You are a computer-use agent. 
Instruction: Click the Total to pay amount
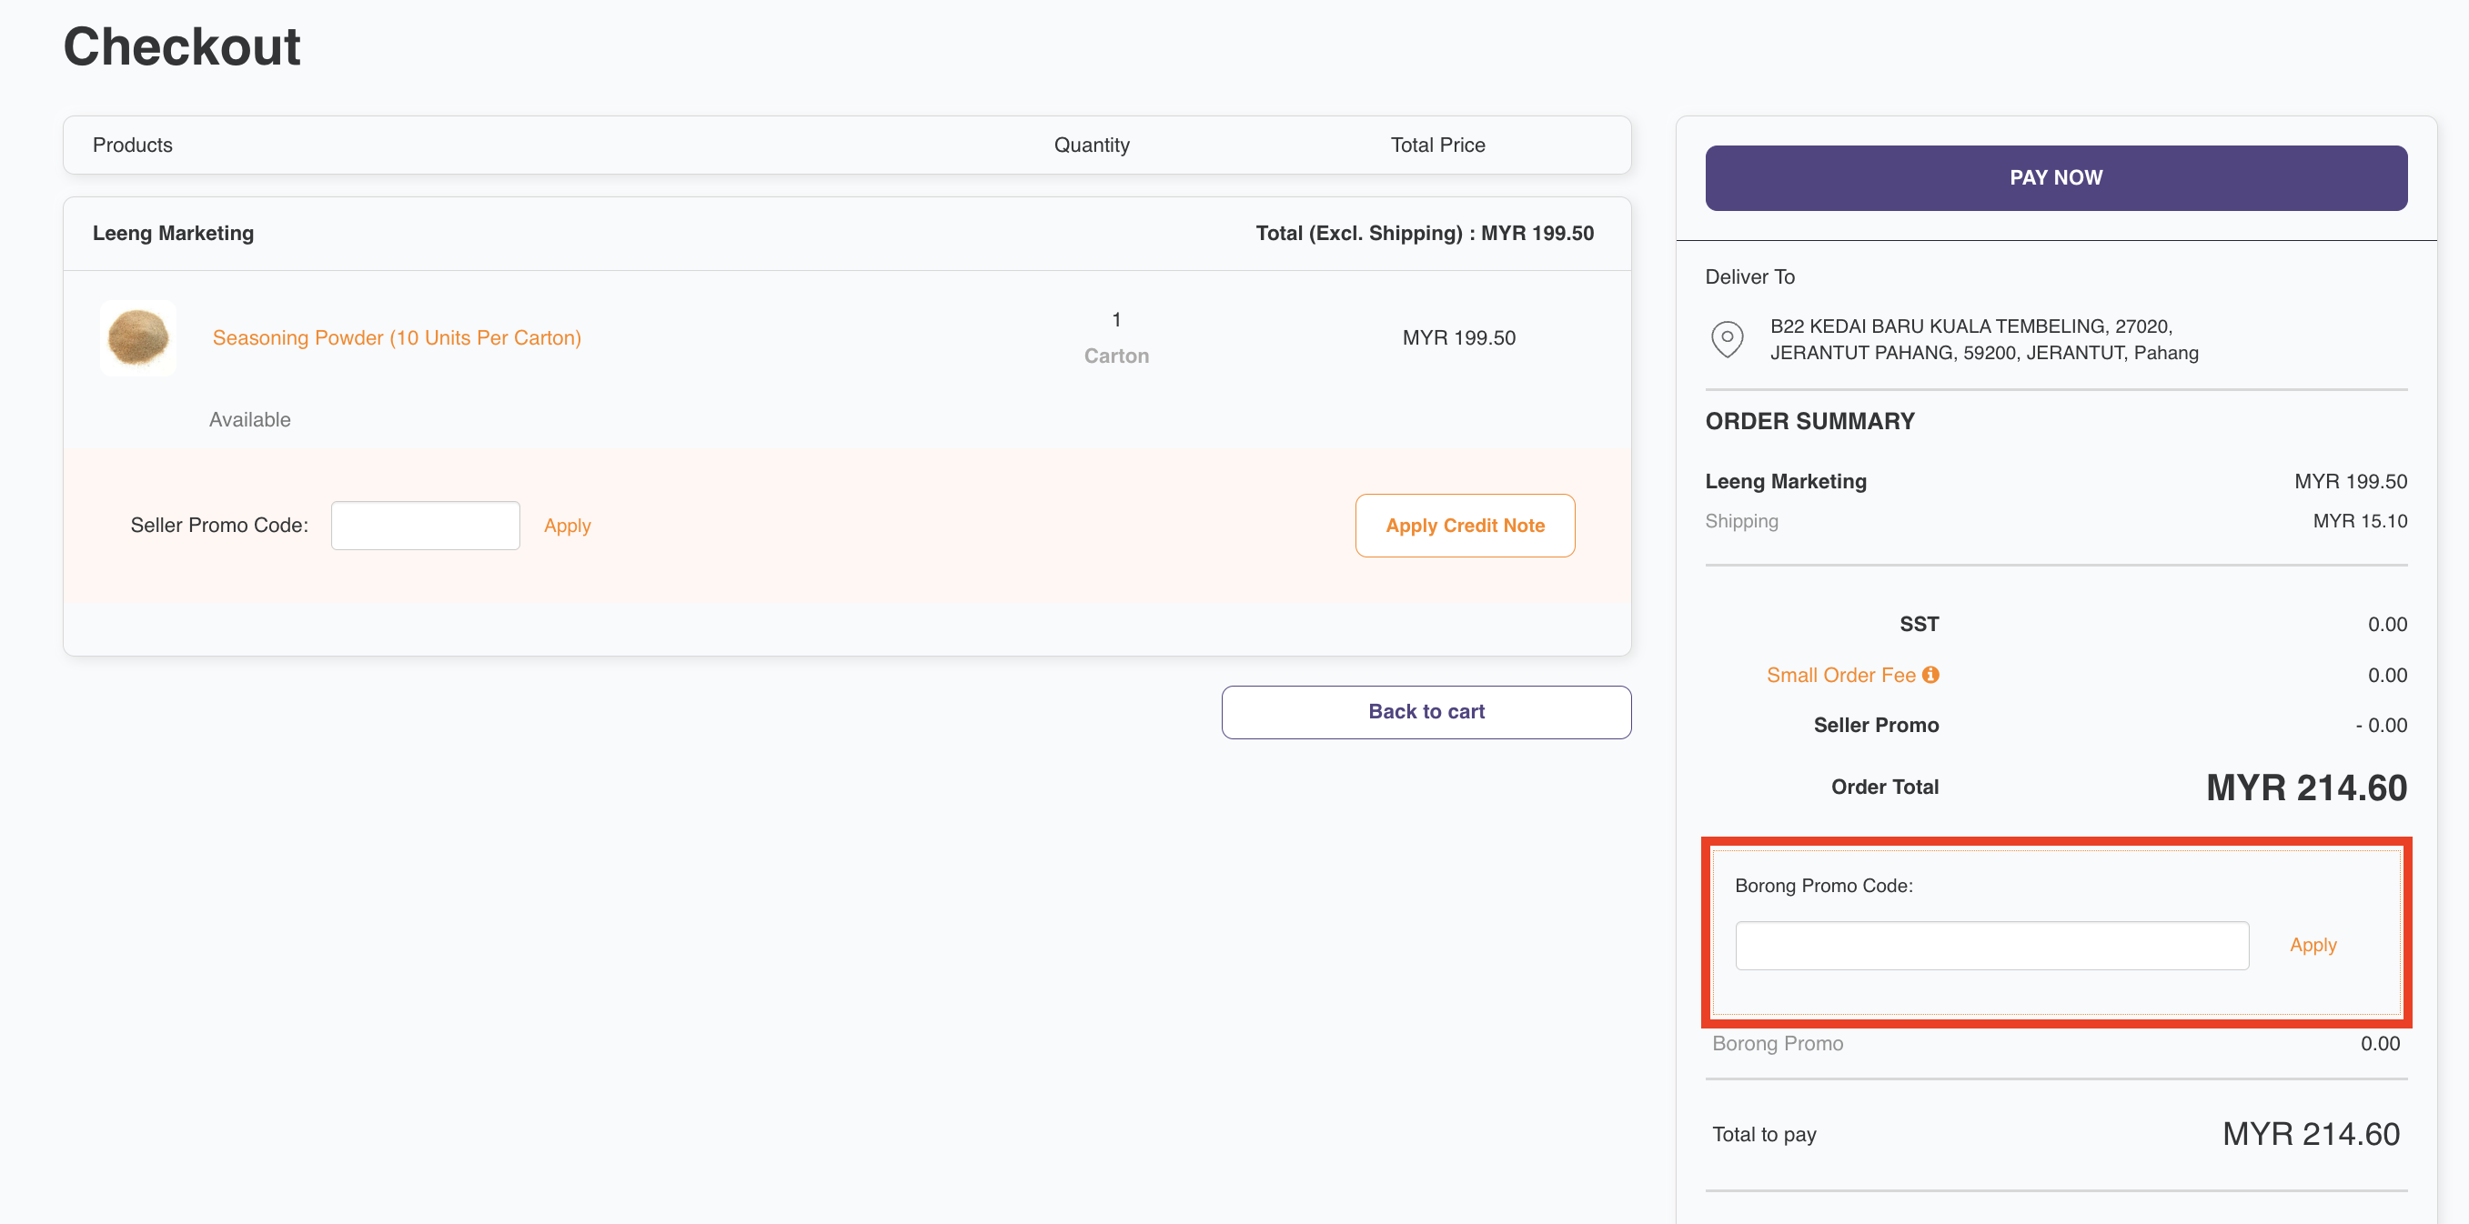coord(2310,1133)
